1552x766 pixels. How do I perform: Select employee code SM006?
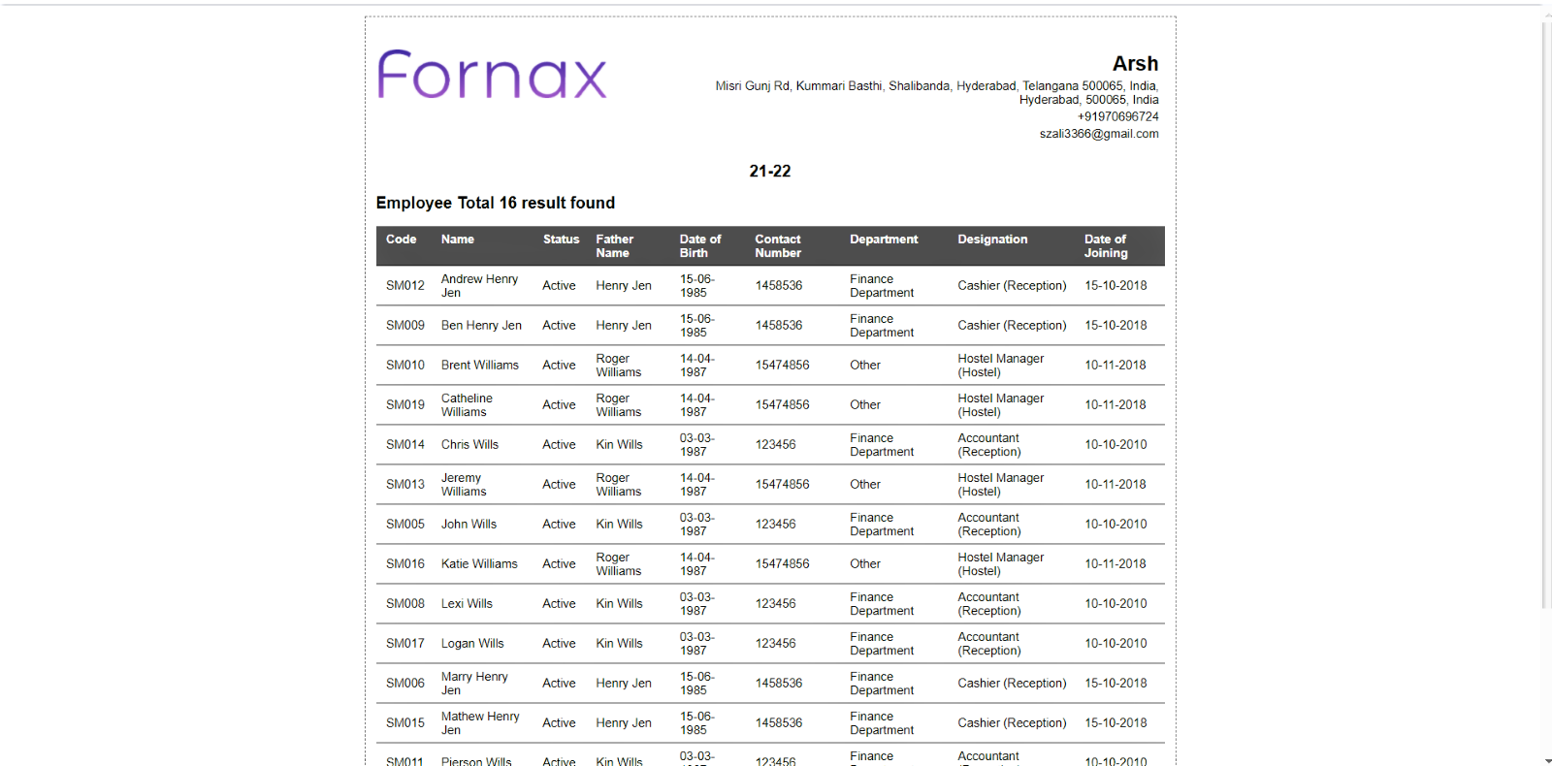405,684
